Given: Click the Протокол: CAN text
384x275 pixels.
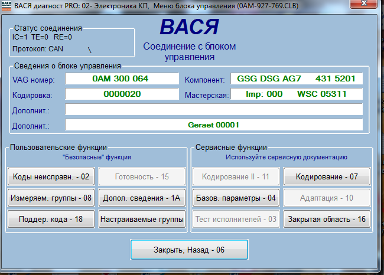Looking at the screenshot, I should click(x=38, y=49).
